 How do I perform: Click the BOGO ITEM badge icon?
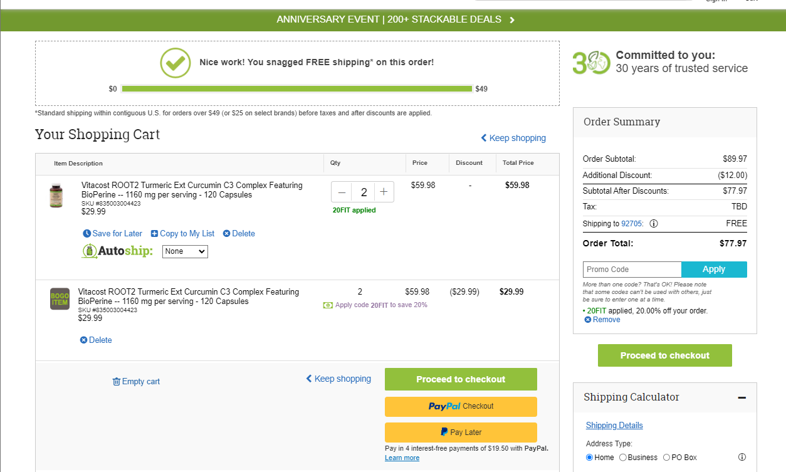60,298
